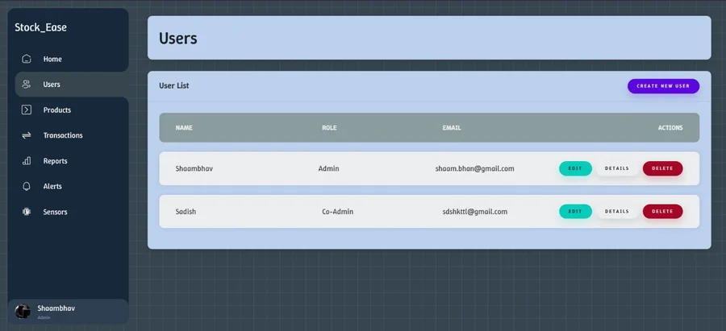Click the User List heading
Image resolution: width=726 pixels, height=331 pixels.
click(x=174, y=85)
